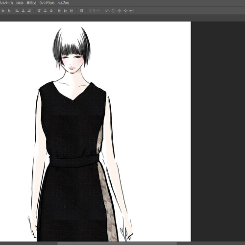The height and width of the screenshot is (245, 245).
Task: Open the ウィンドウ (Window) menu
Action: coord(47,3)
